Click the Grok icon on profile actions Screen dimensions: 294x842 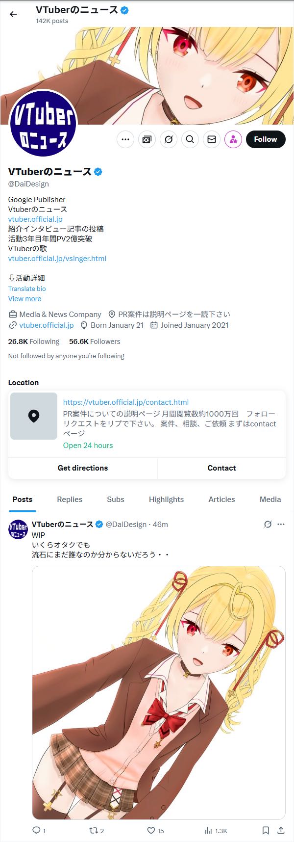pos(169,139)
